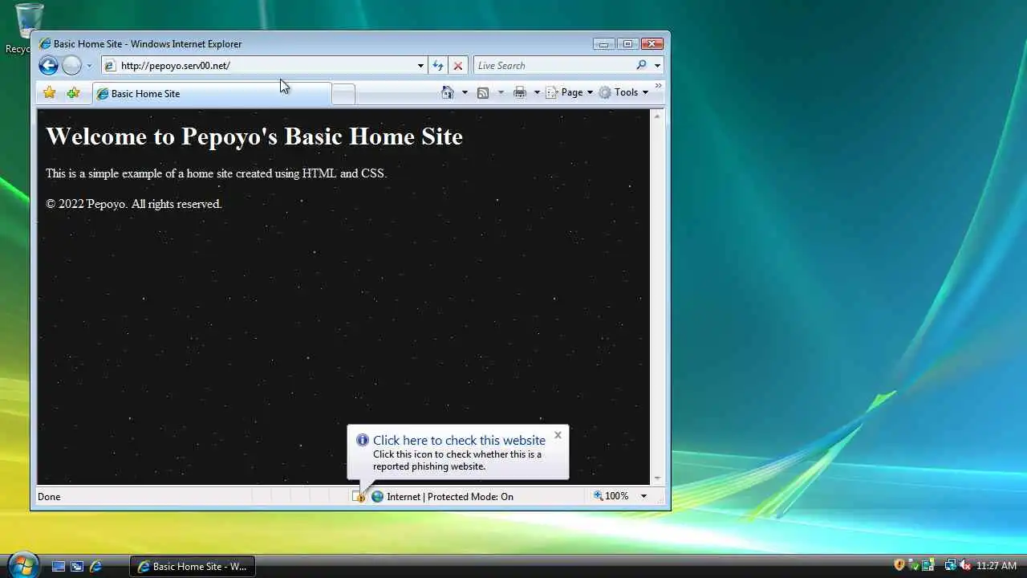Click the page scrollbar up arrow
The width and height of the screenshot is (1027, 578).
[657, 116]
